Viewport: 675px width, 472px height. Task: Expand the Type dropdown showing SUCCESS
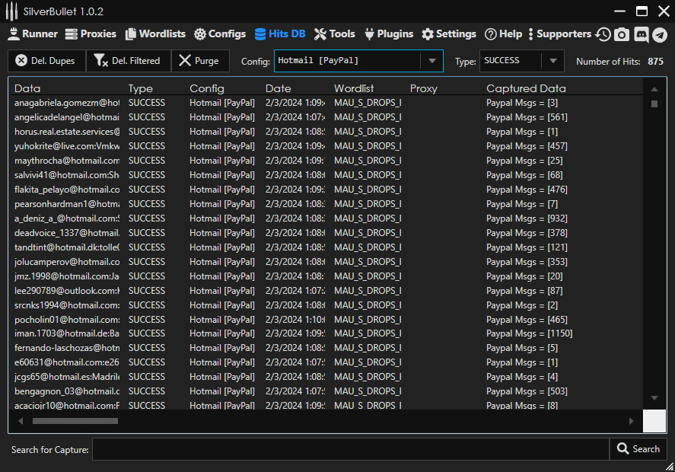(x=553, y=61)
